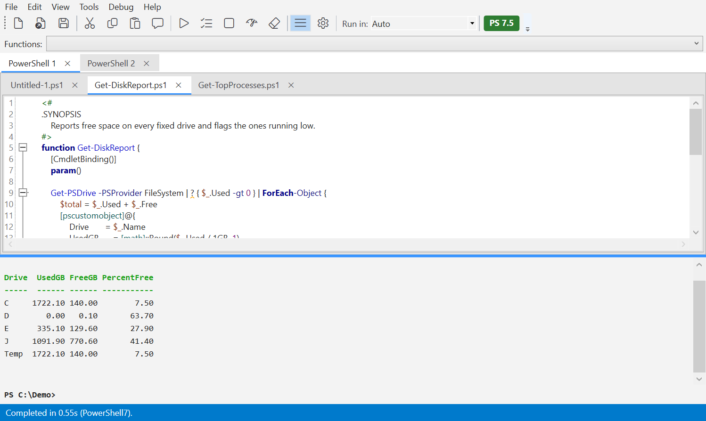The width and height of the screenshot is (706, 421).
Task: Click editor scrollbar down arrow
Action: coord(696,232)
